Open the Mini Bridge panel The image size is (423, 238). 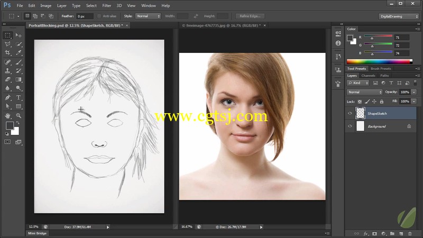[37, 233]
